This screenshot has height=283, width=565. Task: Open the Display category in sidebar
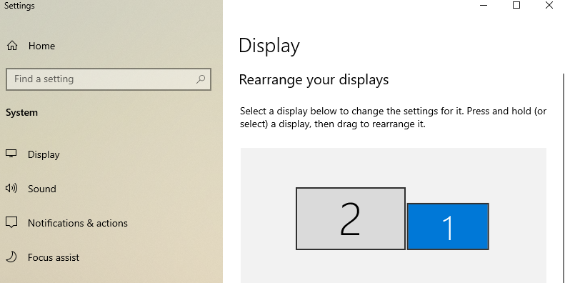44,154
